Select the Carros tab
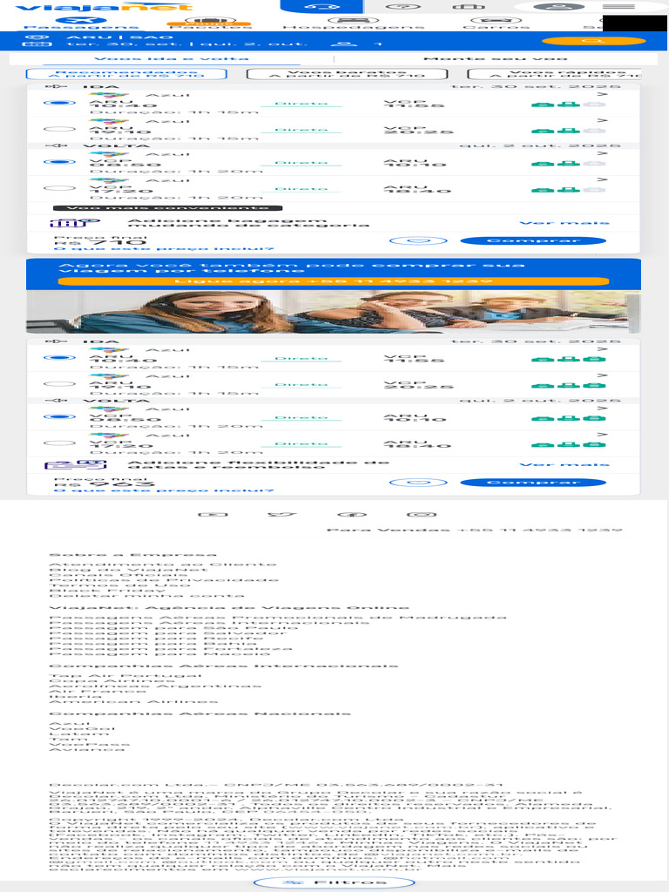Screen dimensions: 669x892 (x=496, y=23)
